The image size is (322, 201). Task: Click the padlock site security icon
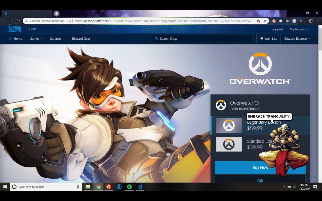[x=26, y=21]
